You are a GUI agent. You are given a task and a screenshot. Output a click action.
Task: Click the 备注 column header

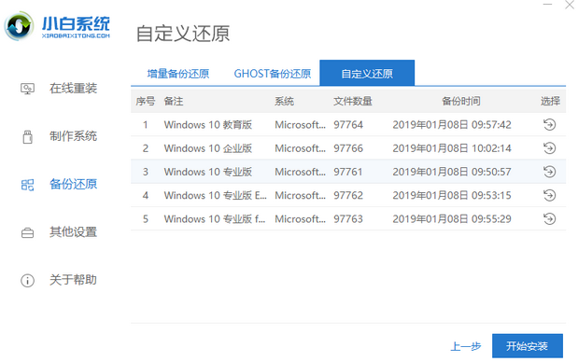point(174,101)
